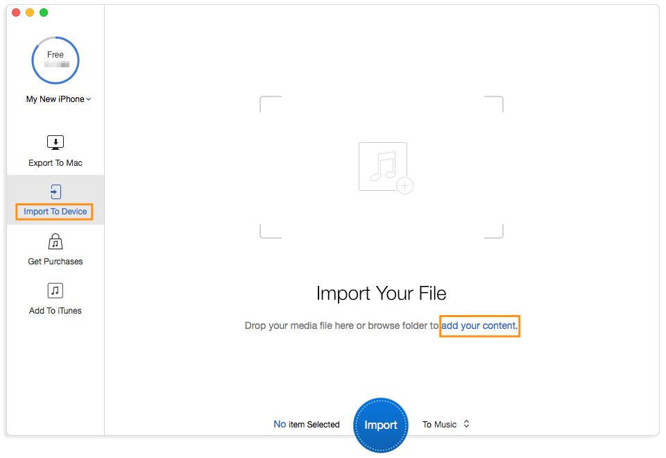Screen dimensions: 666x458
Task: Click the blue Import button
Action: (381, 425)
